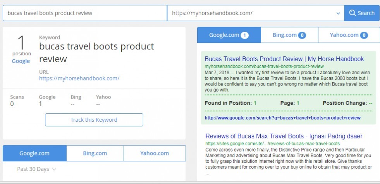Click the large position number 1

click(x=22, y=43)
